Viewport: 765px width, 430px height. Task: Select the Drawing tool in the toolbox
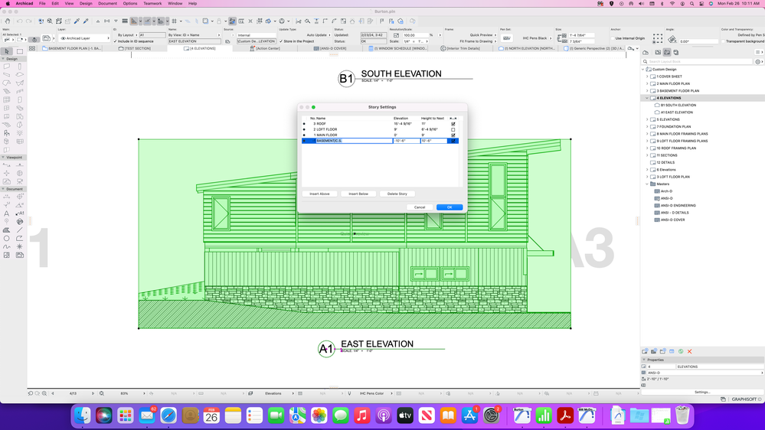(19, 255)
